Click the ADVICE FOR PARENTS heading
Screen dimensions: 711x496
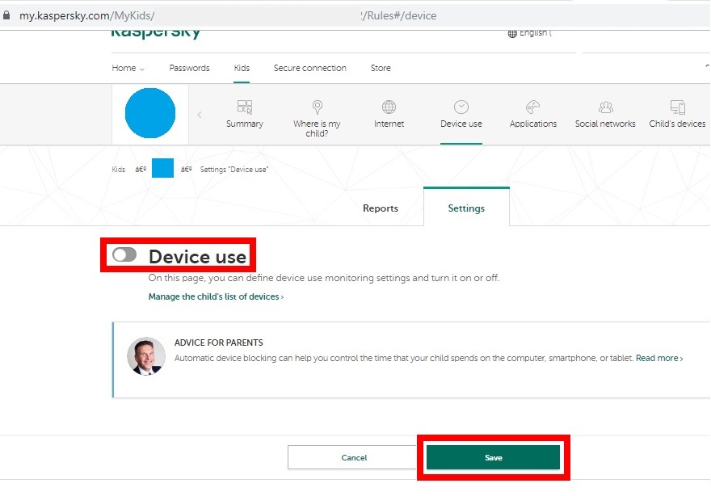pos(219,343)
